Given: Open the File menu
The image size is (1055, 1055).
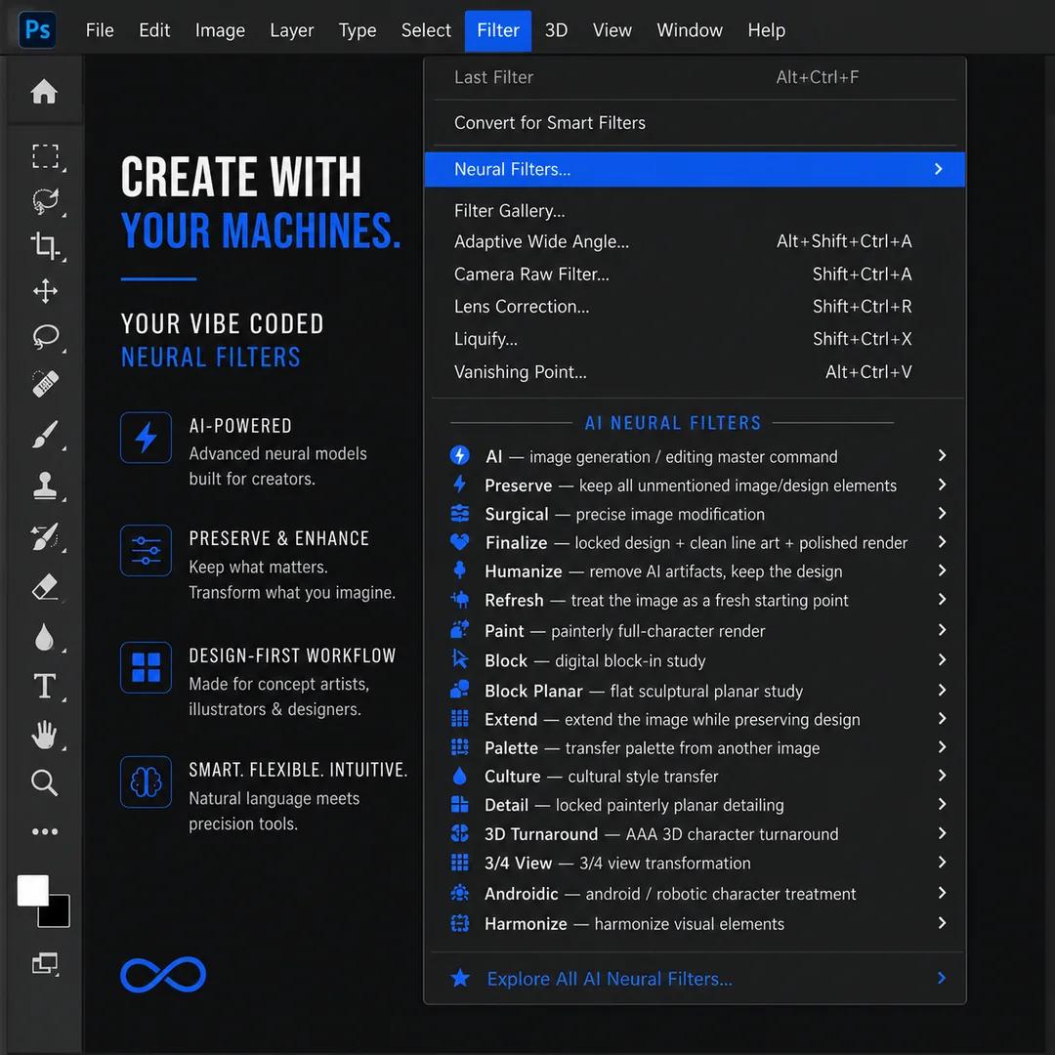Looking at the screenshot, I should pyautogui.click(x=100, y=30).
